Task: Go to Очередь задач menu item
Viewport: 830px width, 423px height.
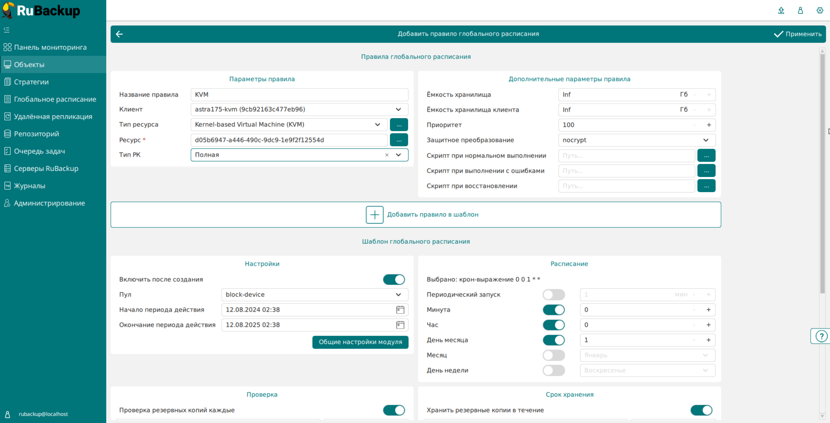Action: pos(39,151)
